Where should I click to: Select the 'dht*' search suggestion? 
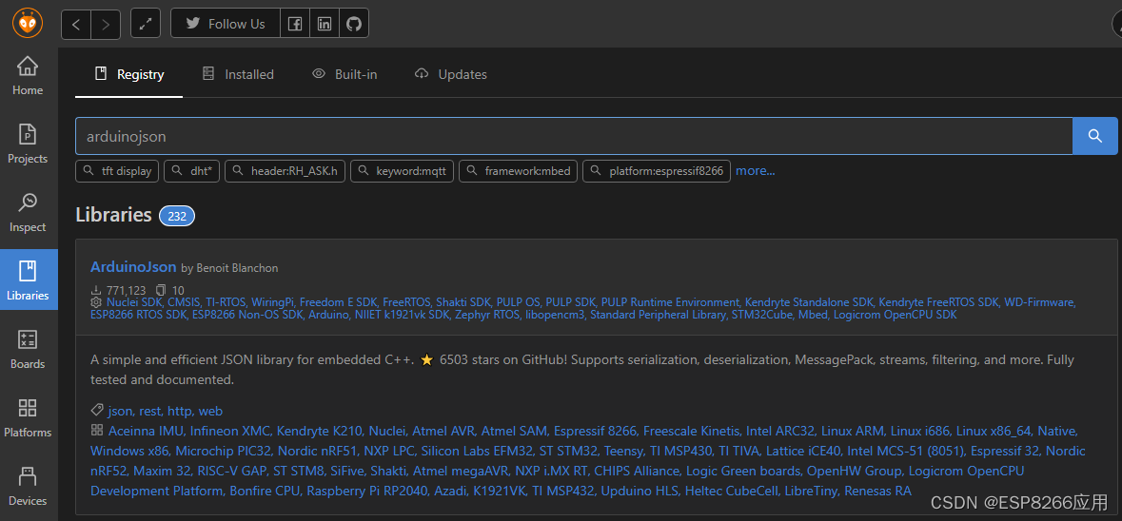[x=192, y=171]
